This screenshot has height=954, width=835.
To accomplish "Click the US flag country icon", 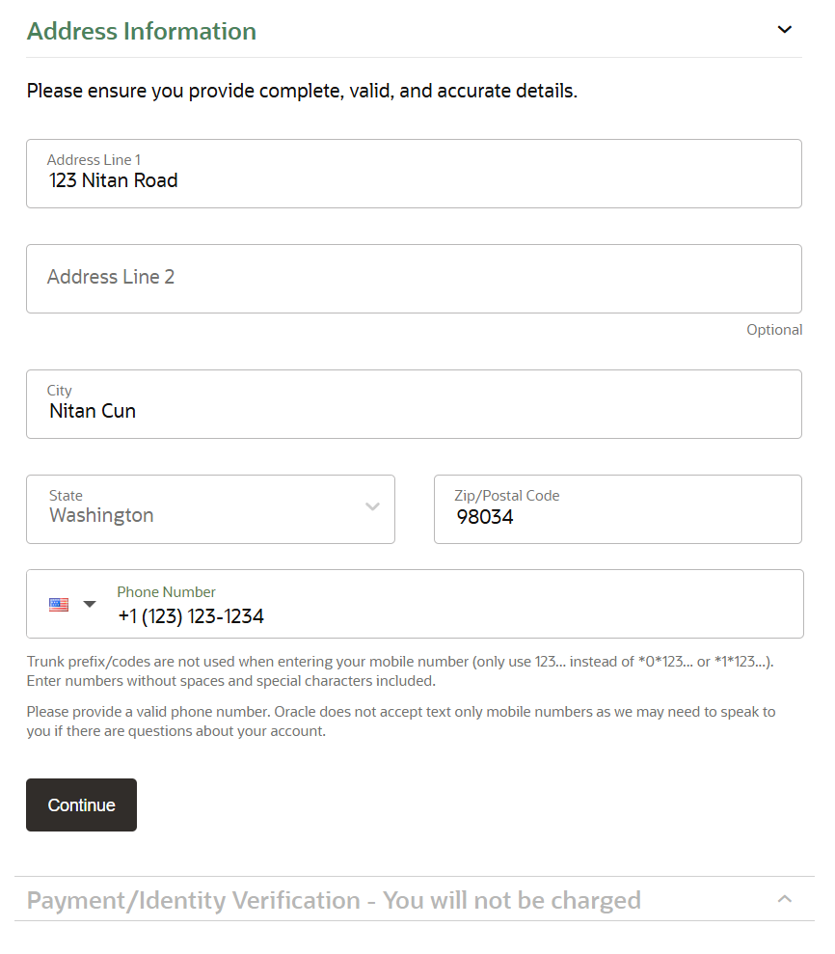I will point(59,605).
